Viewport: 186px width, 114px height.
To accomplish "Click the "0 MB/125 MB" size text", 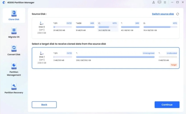I will point(164,60).
